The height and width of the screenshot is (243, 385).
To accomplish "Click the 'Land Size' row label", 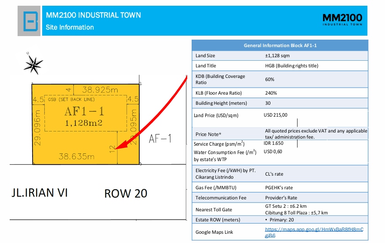I will (x=205, y=55).
